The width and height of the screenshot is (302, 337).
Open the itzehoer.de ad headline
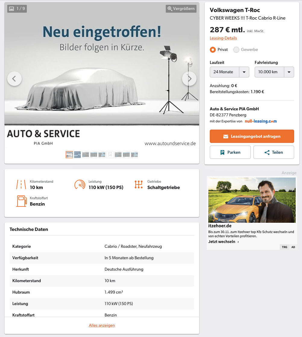(220, 226)
